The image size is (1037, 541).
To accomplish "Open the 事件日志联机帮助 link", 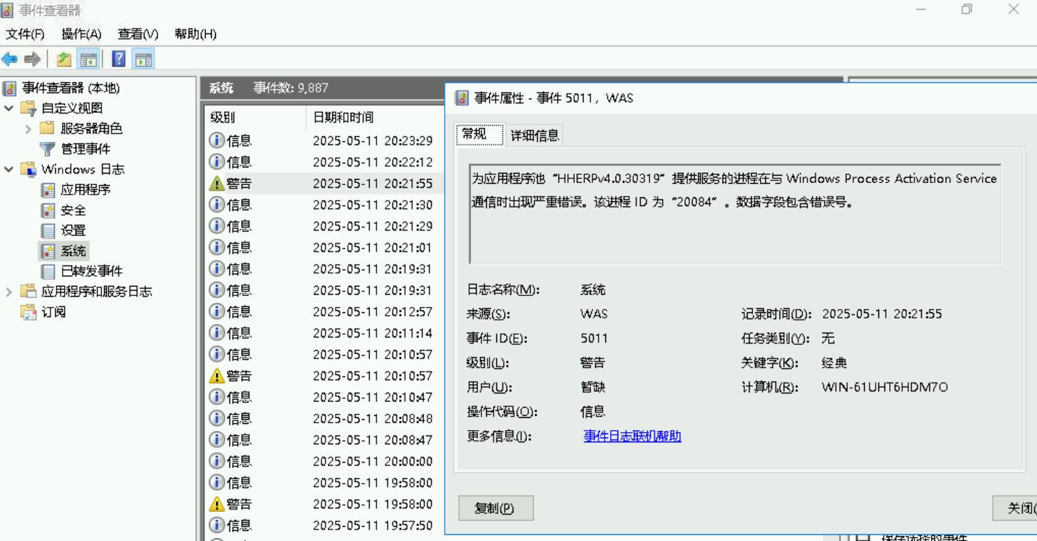I will [632, 436].
